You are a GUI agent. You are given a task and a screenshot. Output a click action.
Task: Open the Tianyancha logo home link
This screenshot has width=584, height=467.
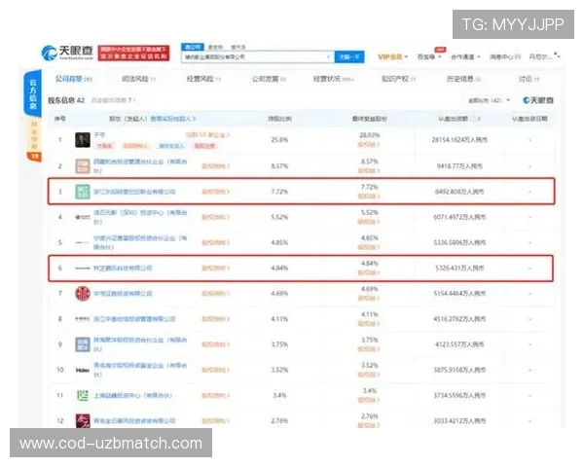tap(67, 53)
